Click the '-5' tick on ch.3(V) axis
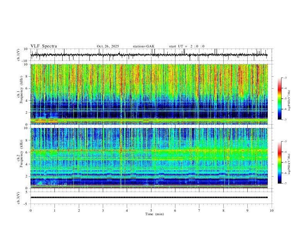This screenshot has height=236, width=306. pos(26,204)
